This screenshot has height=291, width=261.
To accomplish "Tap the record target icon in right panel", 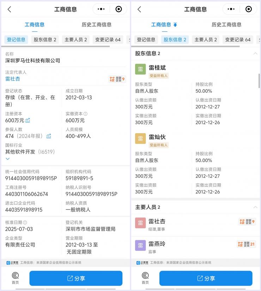I will [x=249, y=9].
